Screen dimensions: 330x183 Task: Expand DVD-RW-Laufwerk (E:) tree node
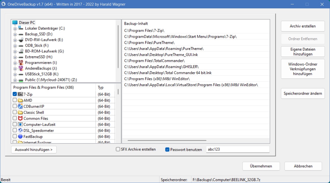[x=15, y=40]
